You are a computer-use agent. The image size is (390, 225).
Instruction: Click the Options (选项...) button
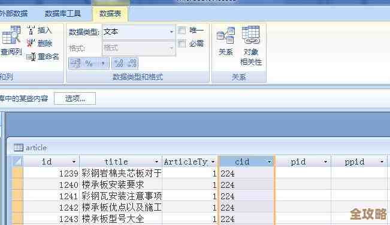tap(75, 99)
